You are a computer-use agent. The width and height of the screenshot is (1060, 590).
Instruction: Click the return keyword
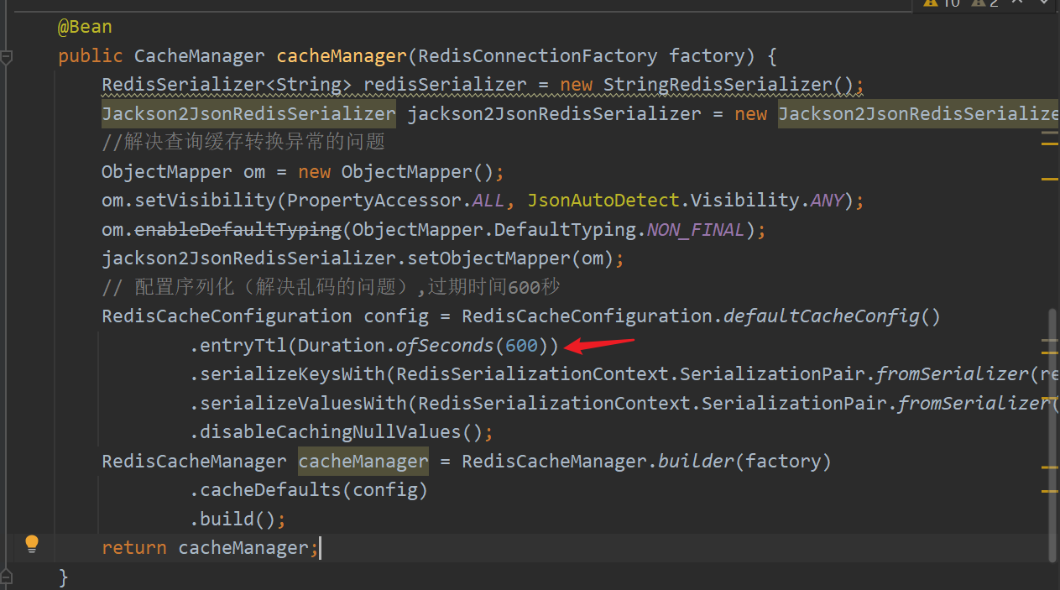click(134, 547)
